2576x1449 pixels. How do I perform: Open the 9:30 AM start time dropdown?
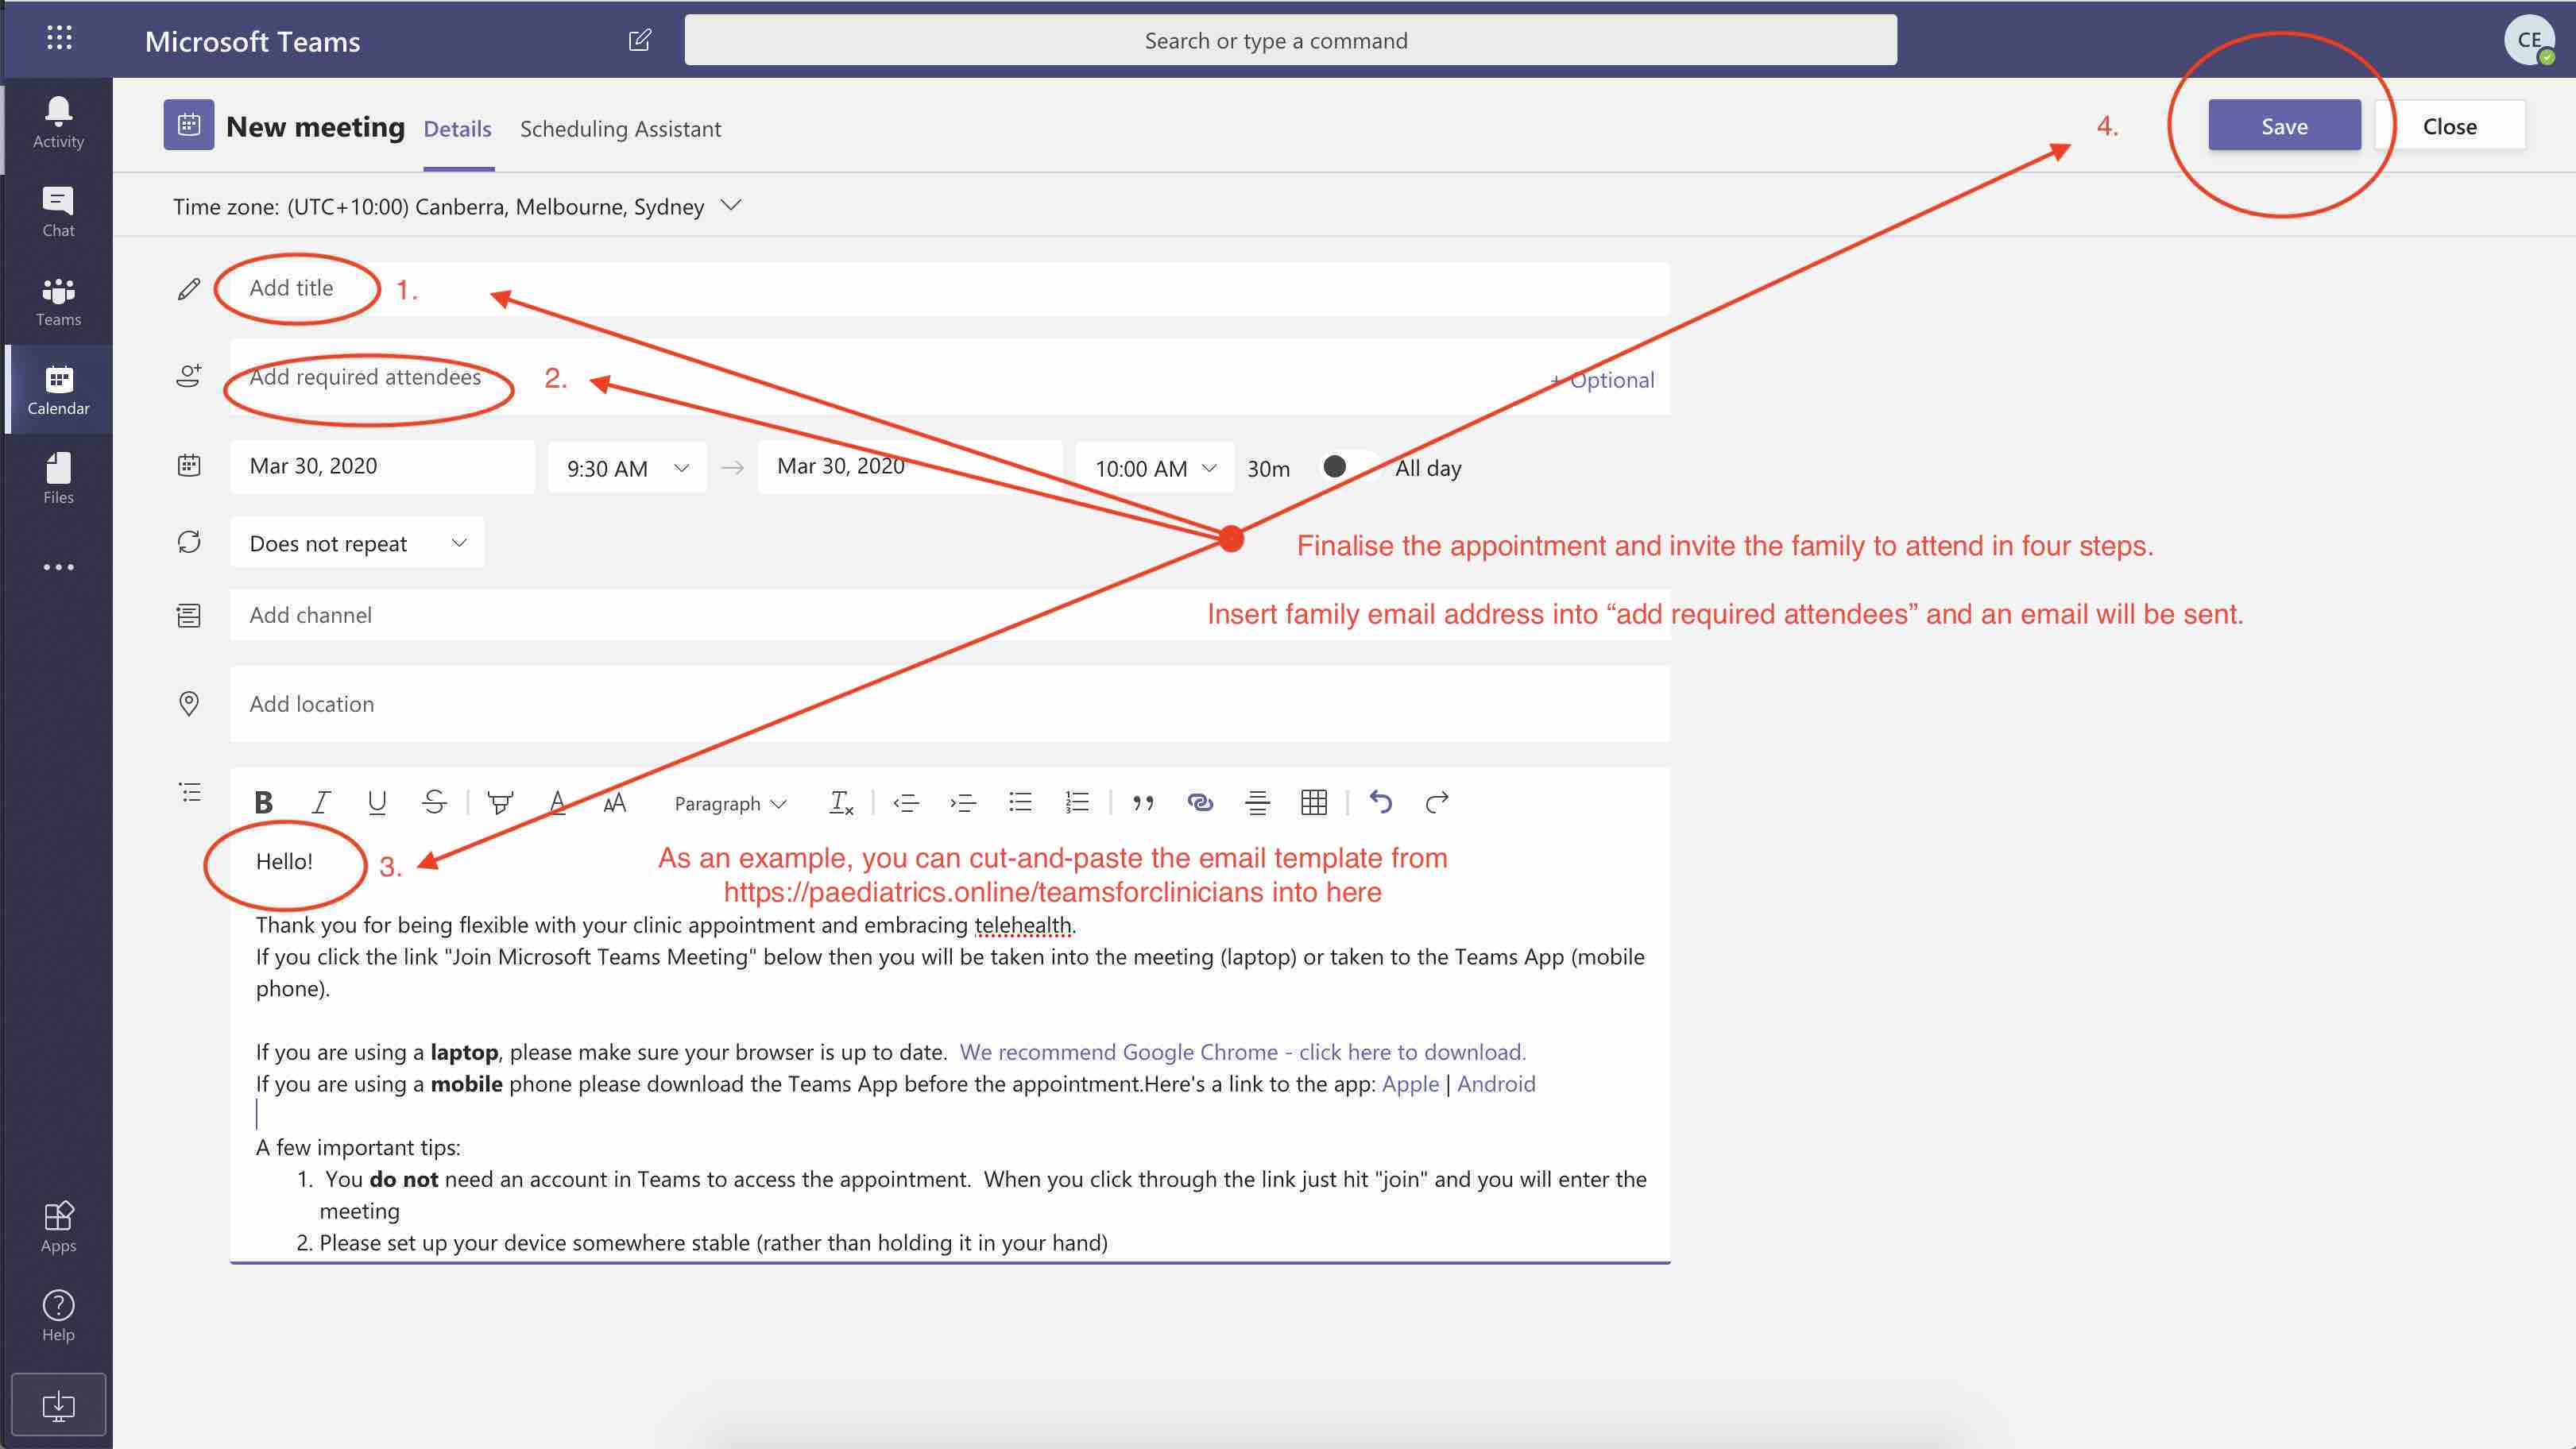(627, 468)
